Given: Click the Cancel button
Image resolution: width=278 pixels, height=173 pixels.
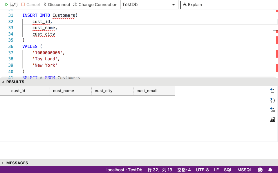Looking at the screenshot, I should [x=30, y=5].
